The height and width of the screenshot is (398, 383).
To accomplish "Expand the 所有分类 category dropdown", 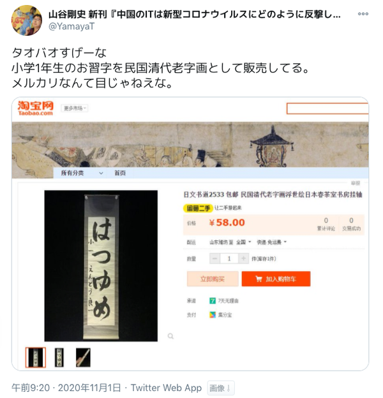I will 82,173.
